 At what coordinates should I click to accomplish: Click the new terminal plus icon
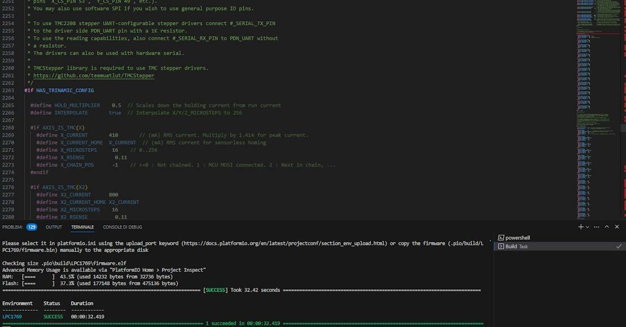(x=580, y=227)
